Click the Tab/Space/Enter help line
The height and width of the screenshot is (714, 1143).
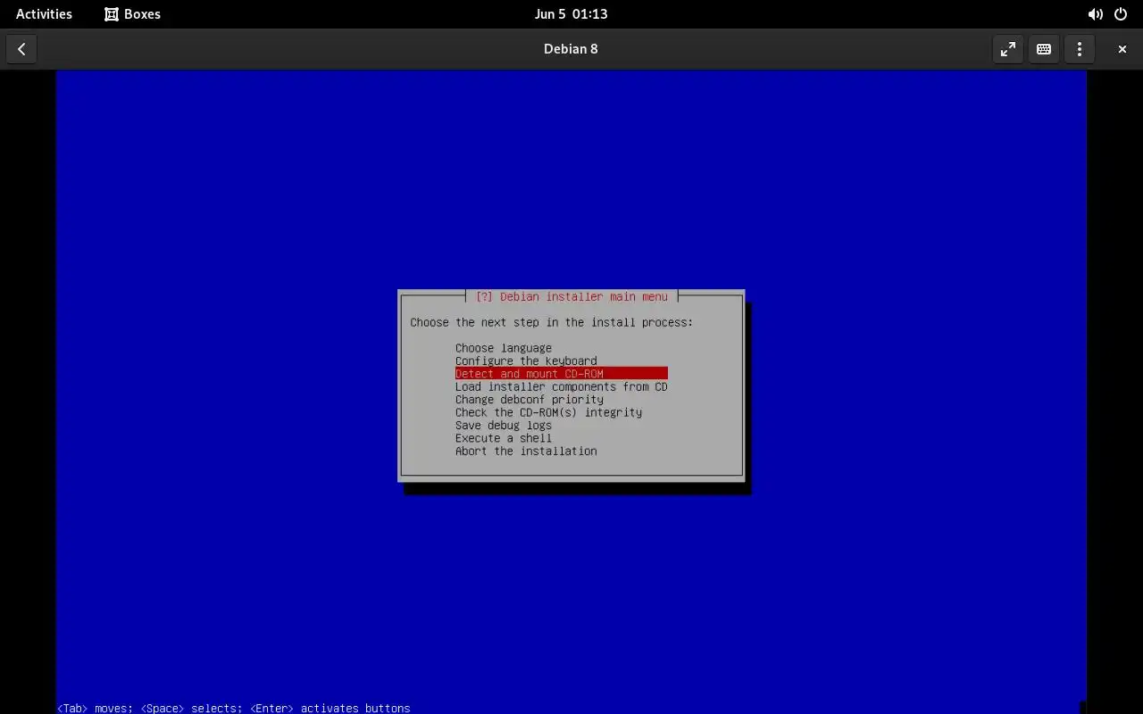tap(234, 708)
